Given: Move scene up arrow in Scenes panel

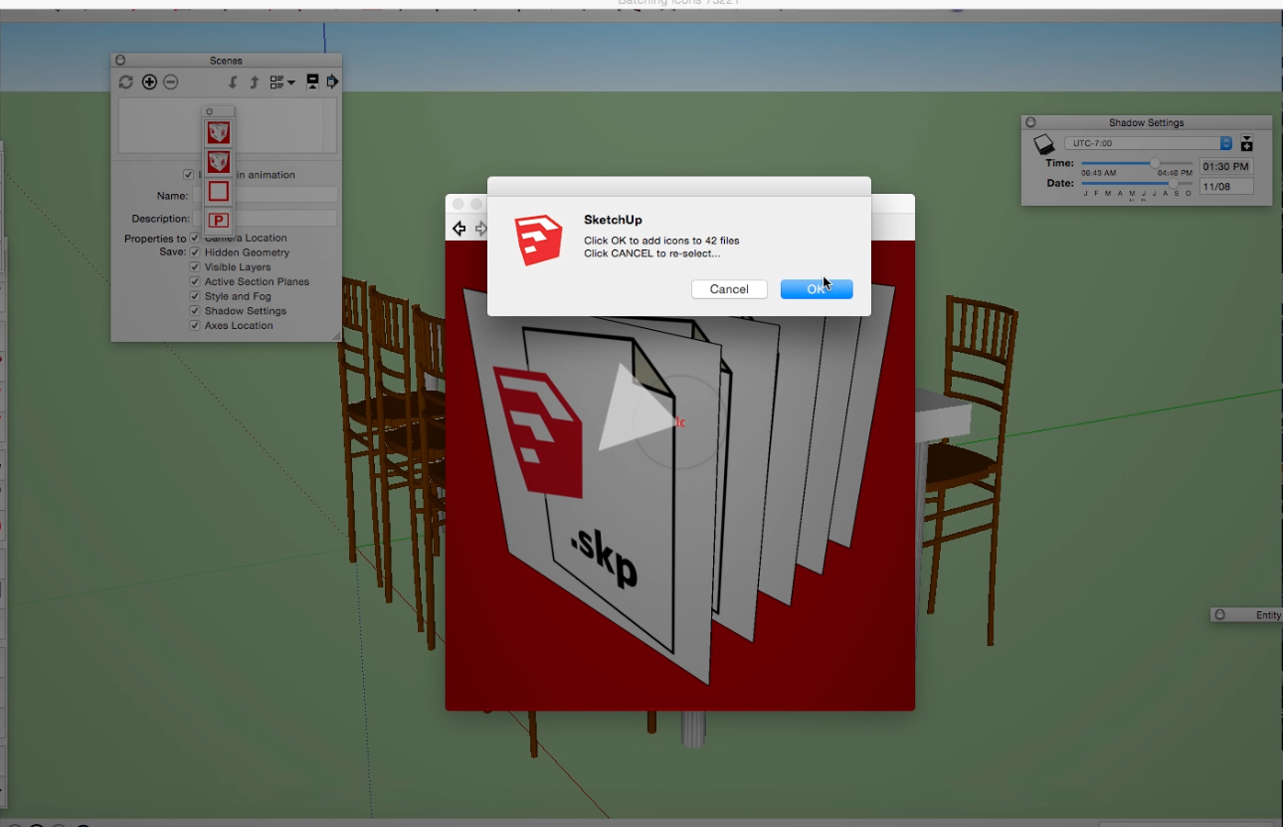Looking at the screenshot, I should click(254, 83).
